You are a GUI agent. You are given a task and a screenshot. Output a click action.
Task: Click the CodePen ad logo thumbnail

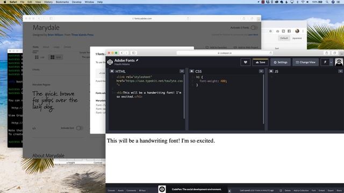[162, 189]
